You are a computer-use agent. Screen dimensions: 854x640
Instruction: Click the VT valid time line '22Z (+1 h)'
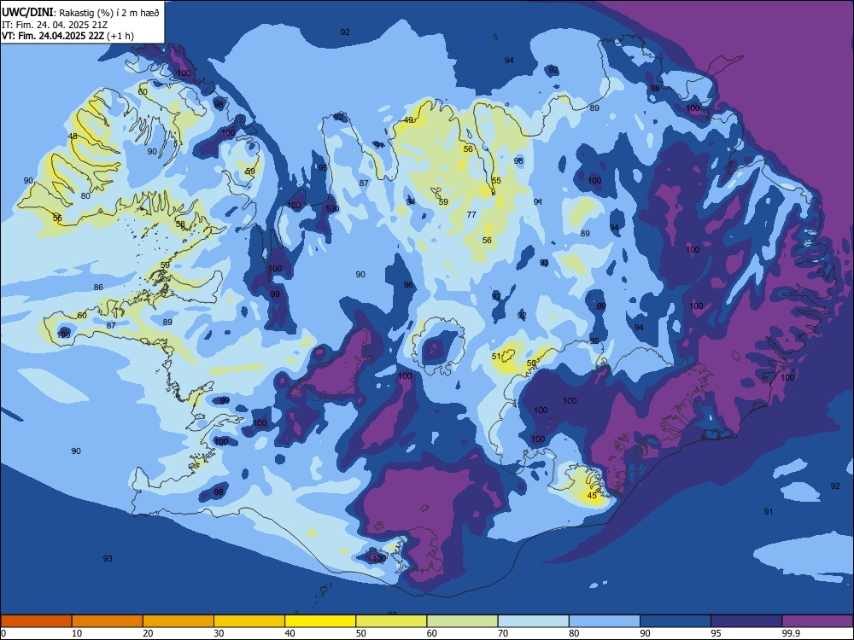(68, 36)
